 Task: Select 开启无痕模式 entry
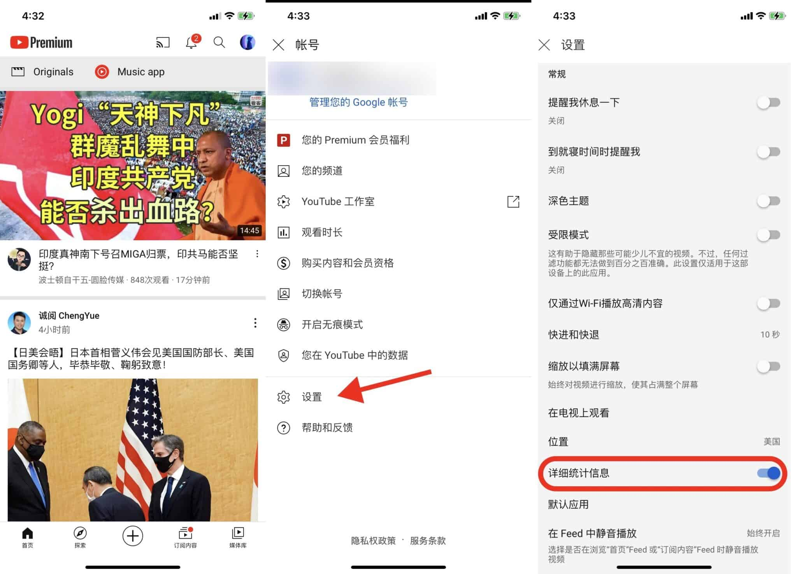point(398,325)
